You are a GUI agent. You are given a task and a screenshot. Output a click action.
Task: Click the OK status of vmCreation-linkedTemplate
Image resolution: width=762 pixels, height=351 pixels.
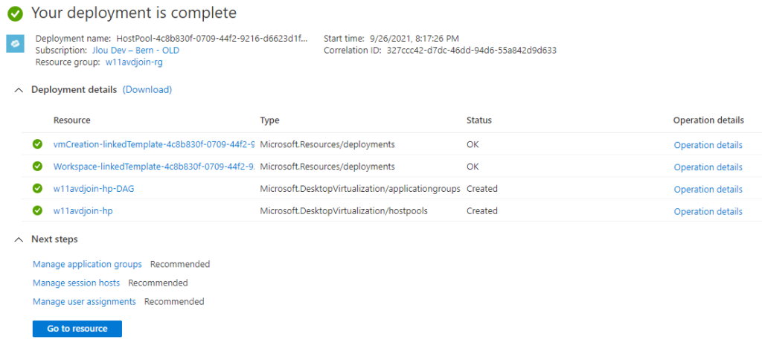coord(473,144)
